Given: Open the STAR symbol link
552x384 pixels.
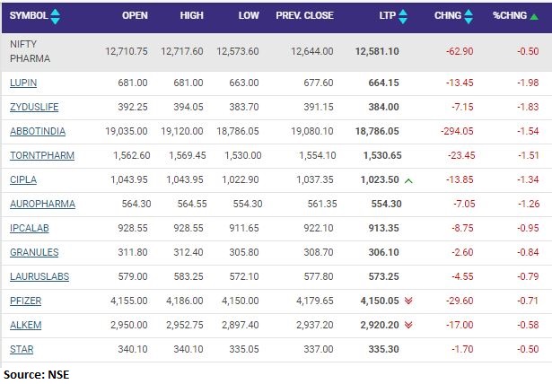Looking at the screenshot, I should coord(21,350).
